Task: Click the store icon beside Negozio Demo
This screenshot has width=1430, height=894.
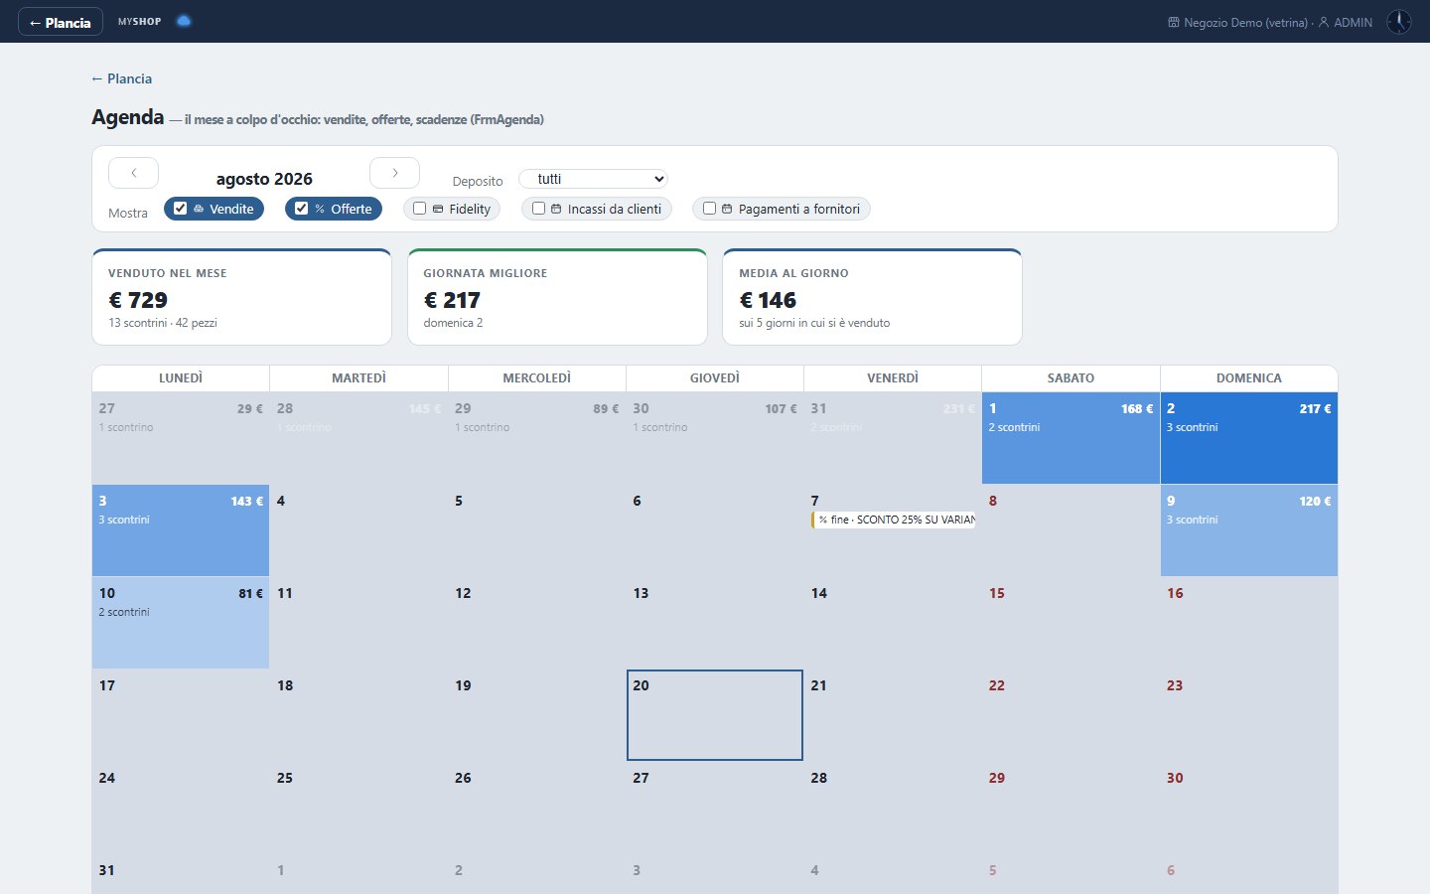Action: click(1174, 22)
